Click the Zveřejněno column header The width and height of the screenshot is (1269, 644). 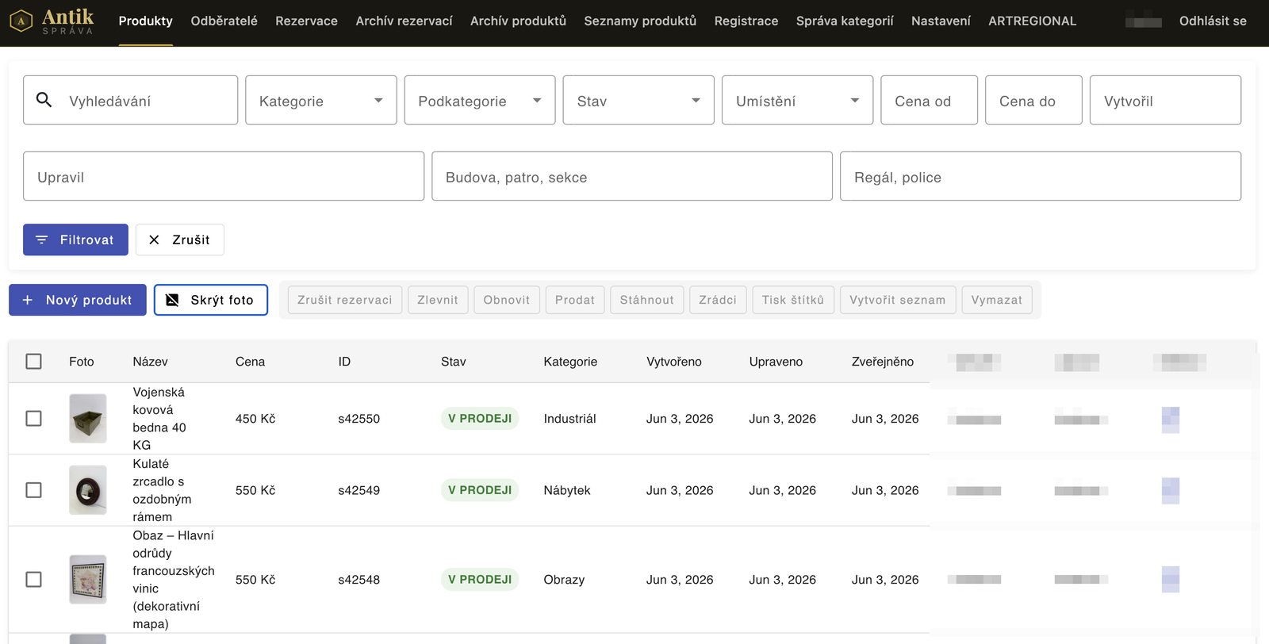pos(883,362)
